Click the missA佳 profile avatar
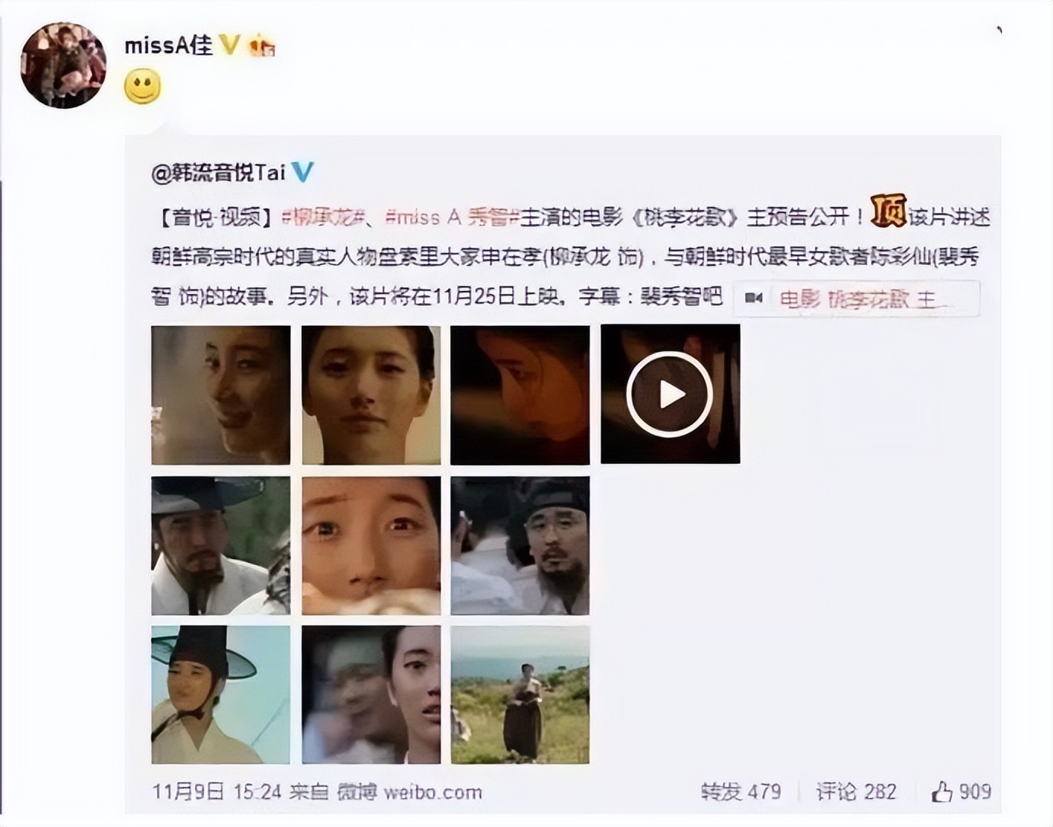Viewport: 1053px width, 827px height. pyautogui.click(x=63, y=64)
